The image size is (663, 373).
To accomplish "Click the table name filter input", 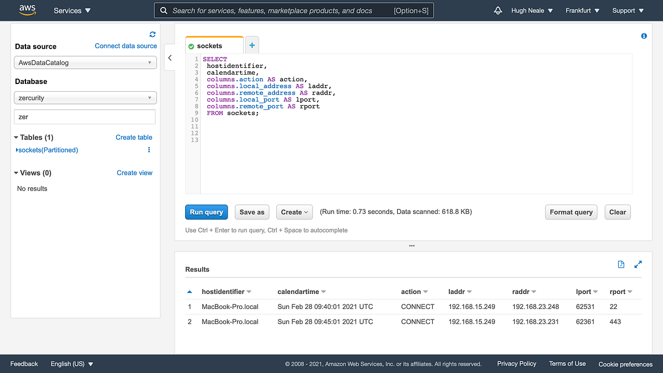I will point(85,117).
